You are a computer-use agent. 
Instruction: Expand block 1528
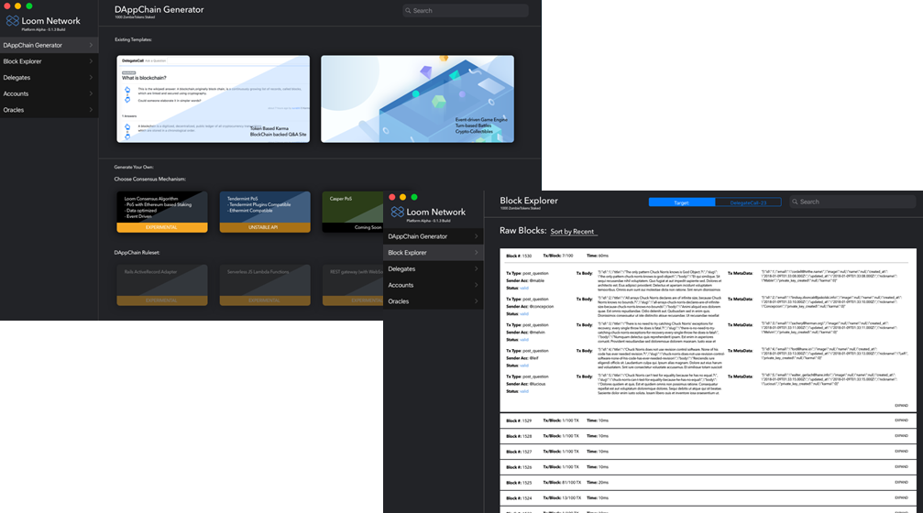click(901, 436)
